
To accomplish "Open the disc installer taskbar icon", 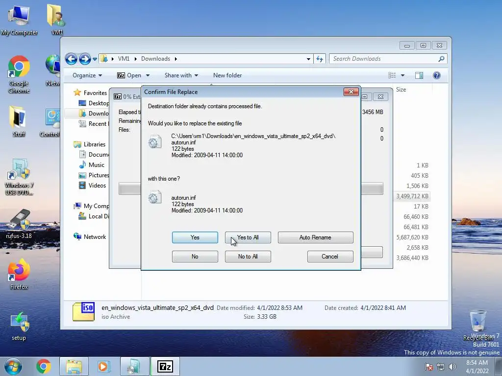I will (x=134, y=366).
